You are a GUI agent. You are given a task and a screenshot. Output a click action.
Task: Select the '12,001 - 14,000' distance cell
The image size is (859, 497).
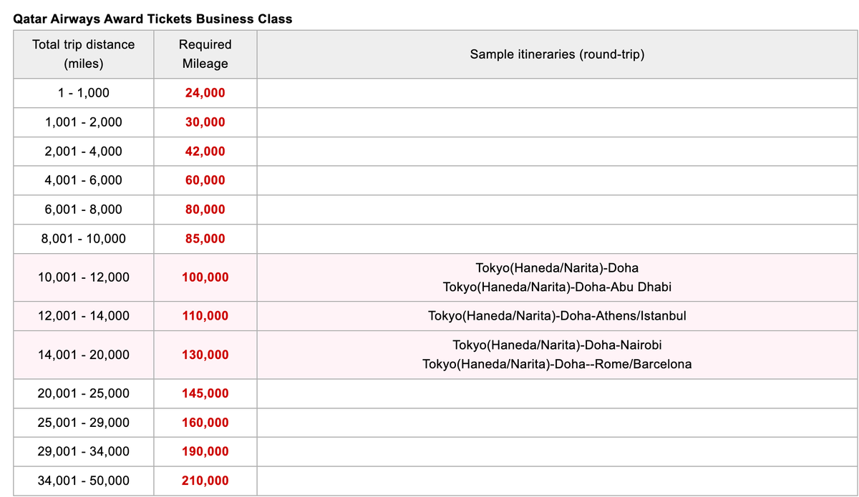(x=84, y=316)
